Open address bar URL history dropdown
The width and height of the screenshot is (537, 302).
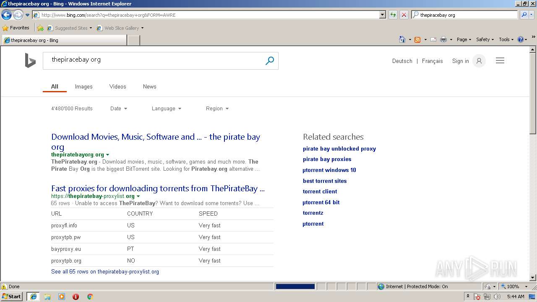tap(382, 15)
